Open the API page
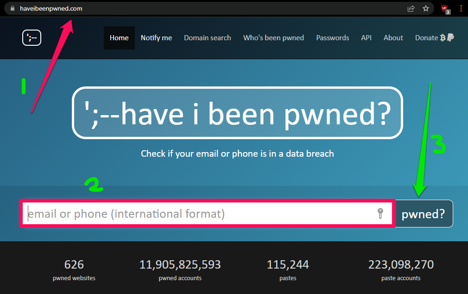Image resolution: width=468 pixels, height=294 pixels. coord(366,38)
